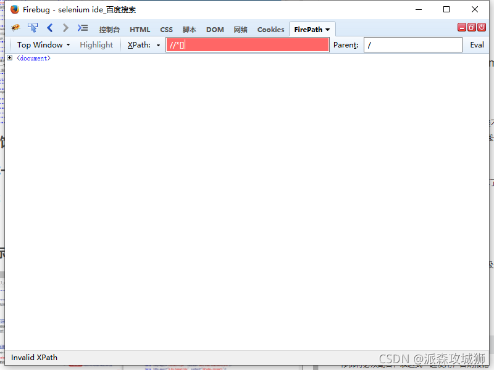The height and width of the screenshot is (370, 494).
Task: Click the red detach-panel icon
Action: point(472,27)
